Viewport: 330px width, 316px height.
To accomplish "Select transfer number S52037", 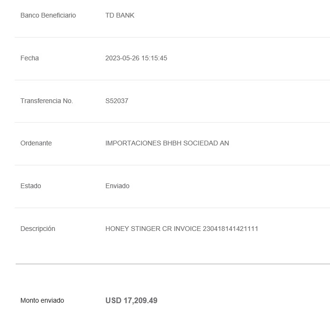I will tap(117, 101).
